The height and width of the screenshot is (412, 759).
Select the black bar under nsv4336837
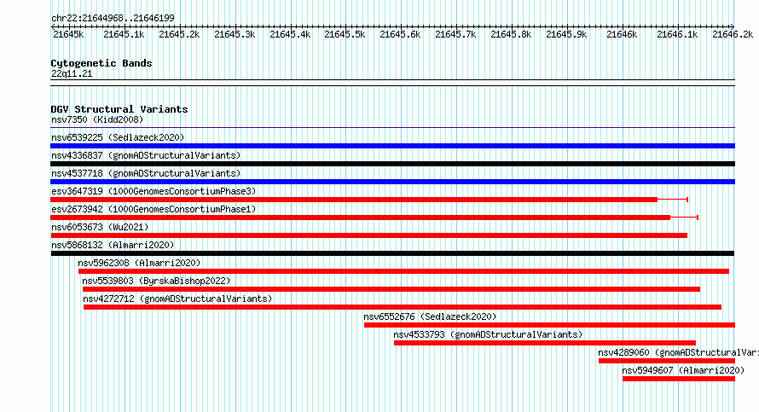click(x=392, y=164)
